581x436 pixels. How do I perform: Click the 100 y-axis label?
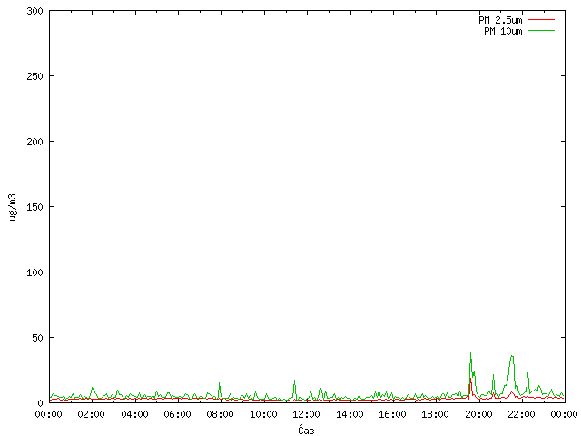34,272
